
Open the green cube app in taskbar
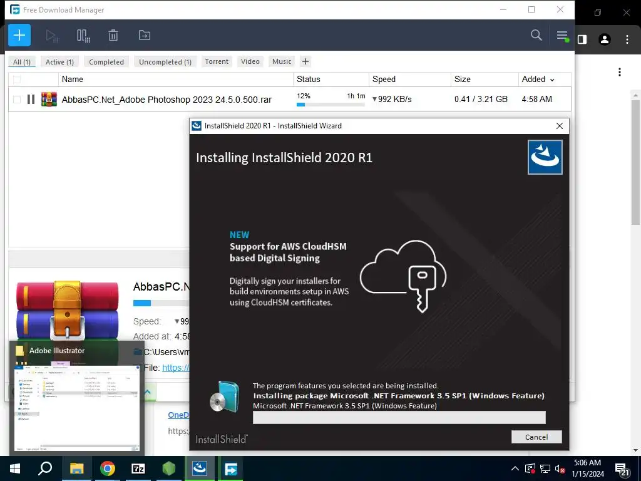[x=169, y=468]
